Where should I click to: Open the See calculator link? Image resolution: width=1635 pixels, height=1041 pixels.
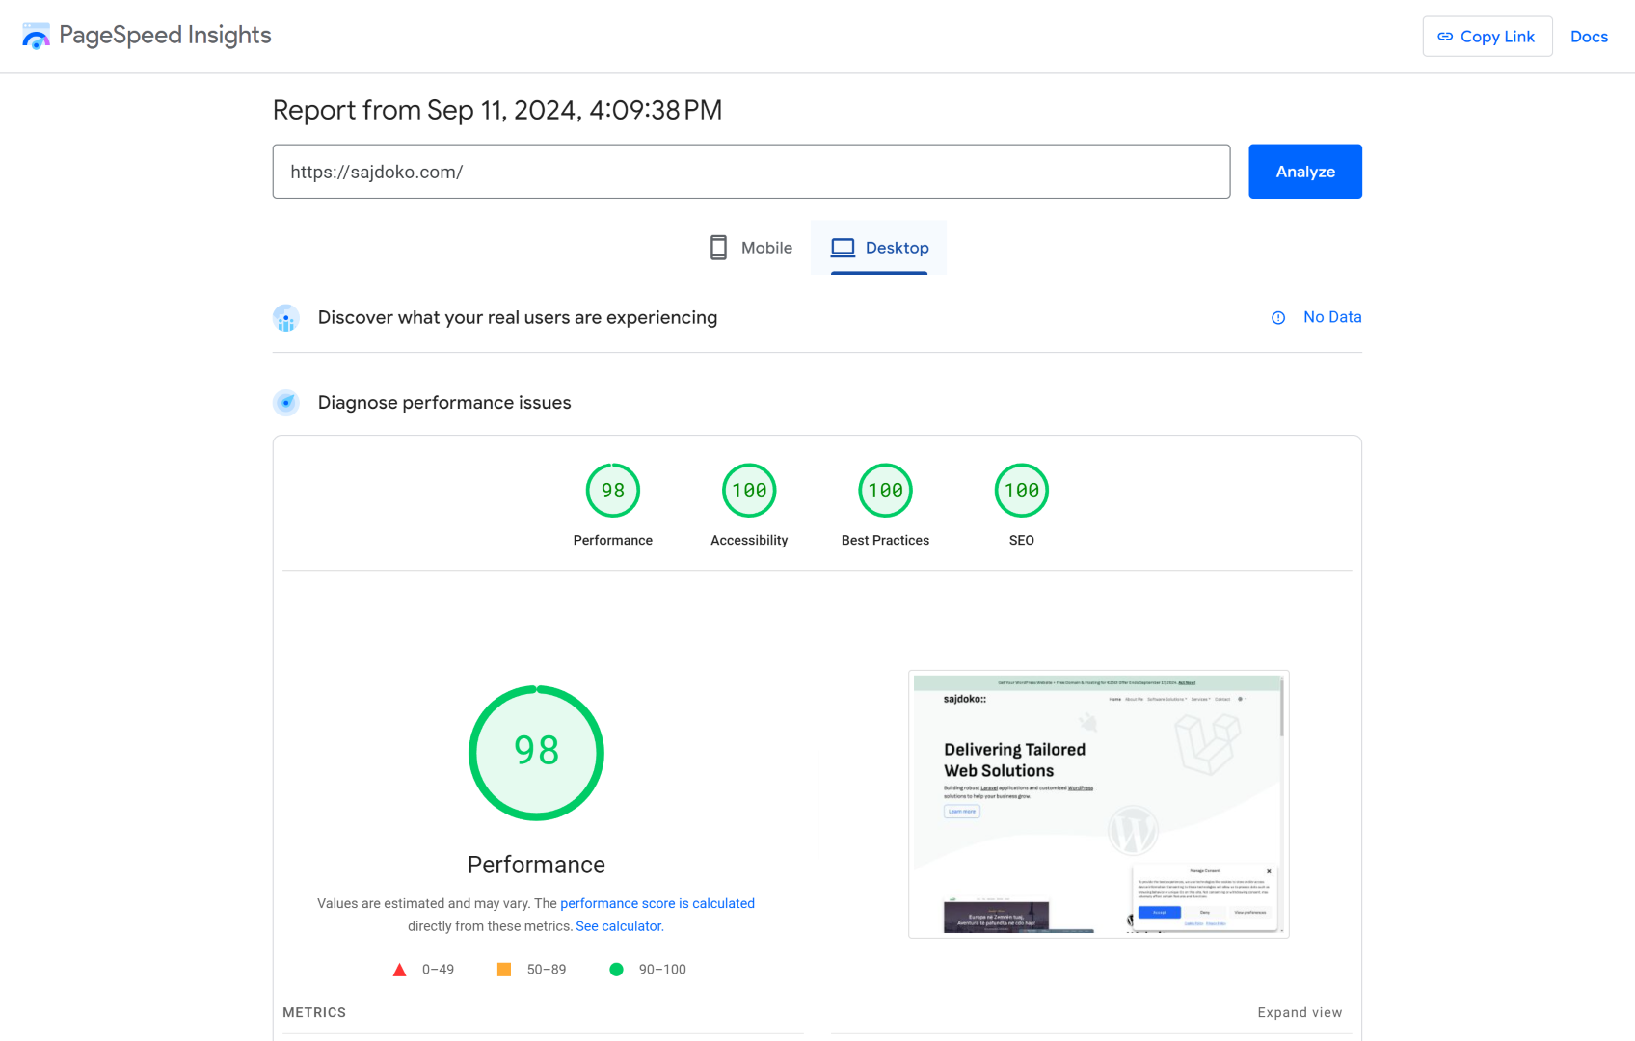pos(619,926)
